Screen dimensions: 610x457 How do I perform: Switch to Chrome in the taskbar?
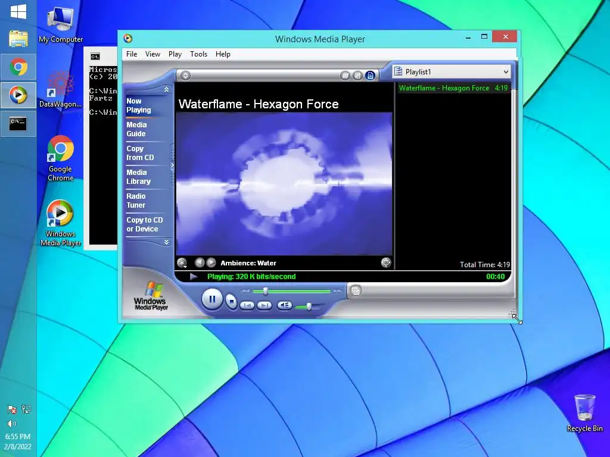18,67
